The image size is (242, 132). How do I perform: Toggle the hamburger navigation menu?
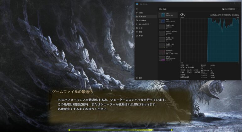tap(137, 9)
